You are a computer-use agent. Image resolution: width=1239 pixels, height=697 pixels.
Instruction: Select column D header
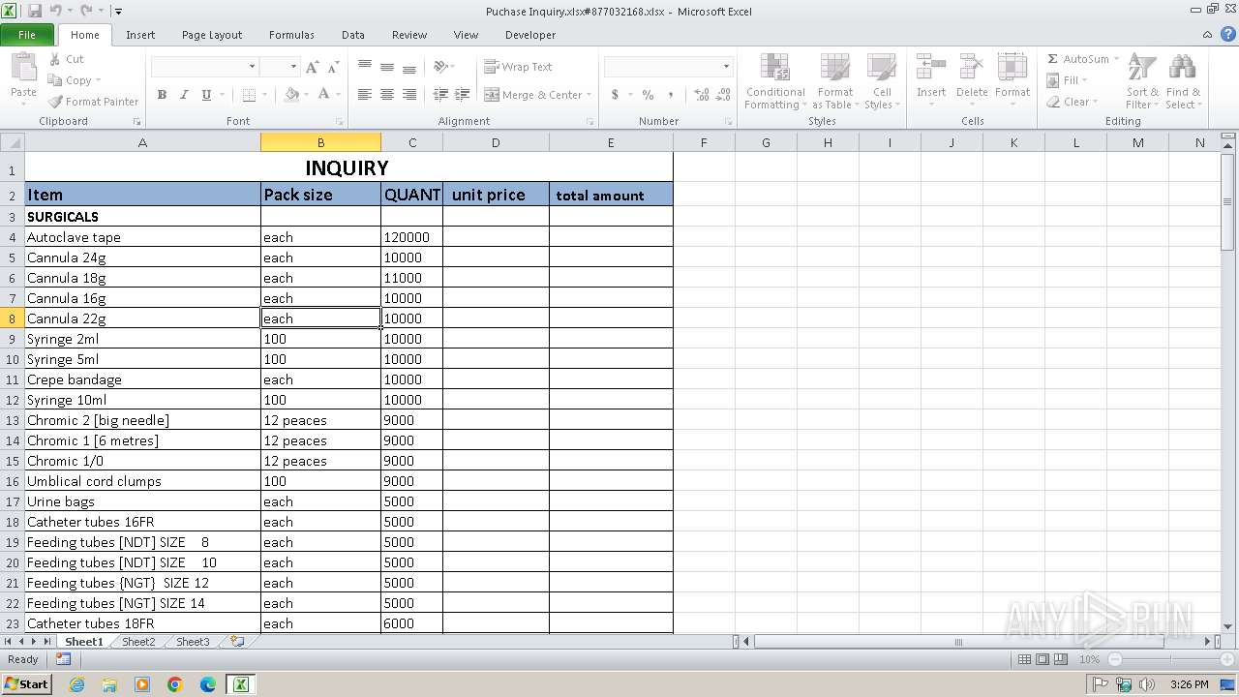(x=496, y=142)
